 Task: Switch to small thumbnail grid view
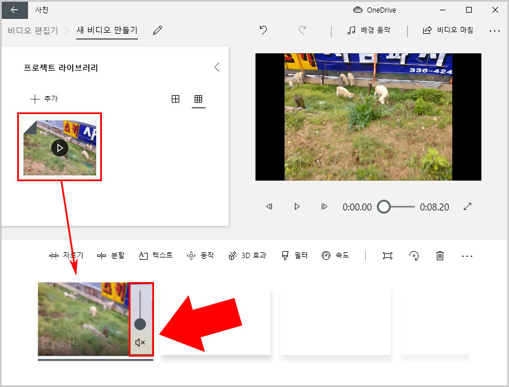[198, 99]
